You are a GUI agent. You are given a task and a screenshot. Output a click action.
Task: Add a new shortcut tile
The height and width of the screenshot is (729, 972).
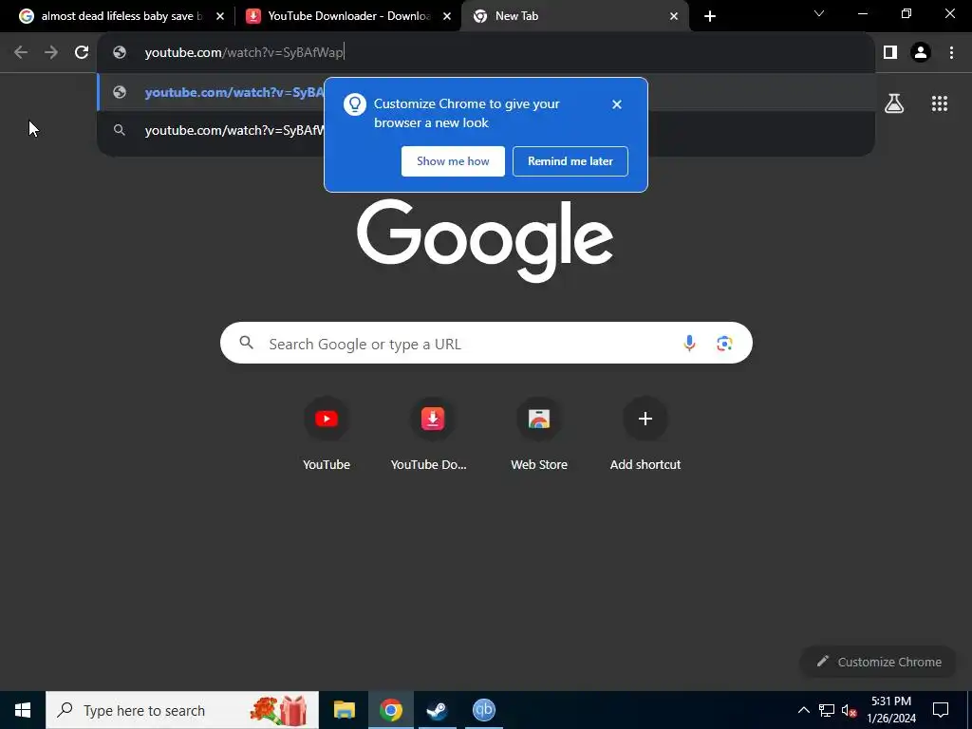(x=645, y=434)
